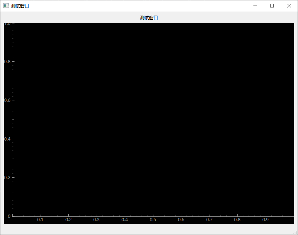The image size is (298, 235).
Task: Click the 0.9 label on the horizontal axis
Action: [266, 220]
